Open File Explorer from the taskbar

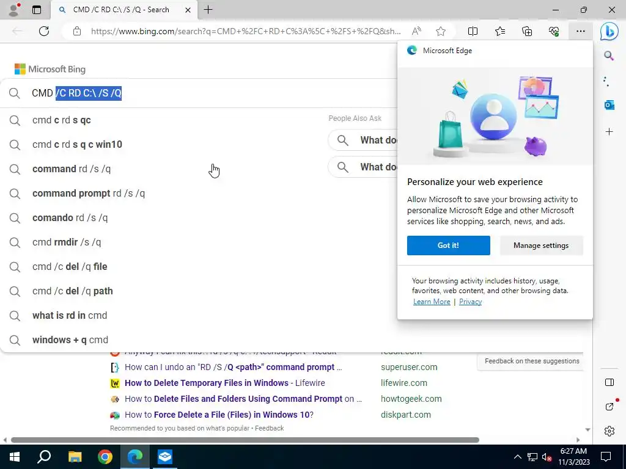(75, 457)
